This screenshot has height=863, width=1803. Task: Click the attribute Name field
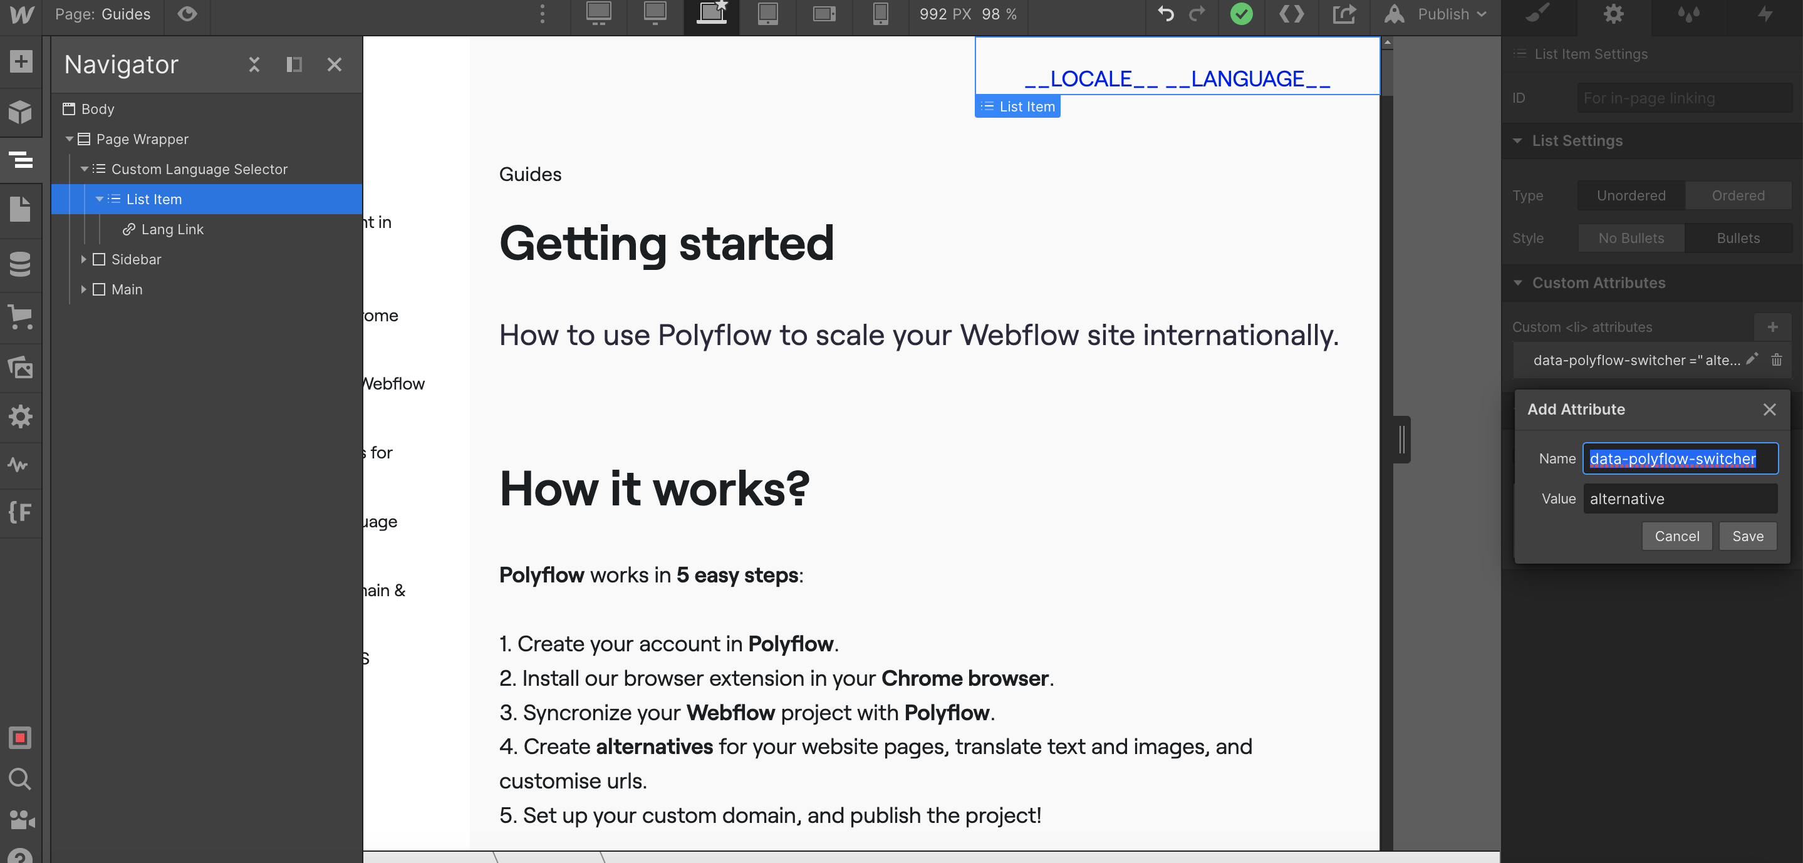[x=1680, y=458]
